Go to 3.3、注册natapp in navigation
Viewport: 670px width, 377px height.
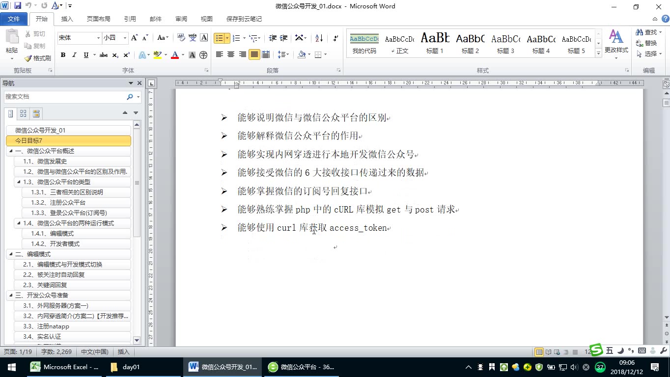[x=73, y=326]
